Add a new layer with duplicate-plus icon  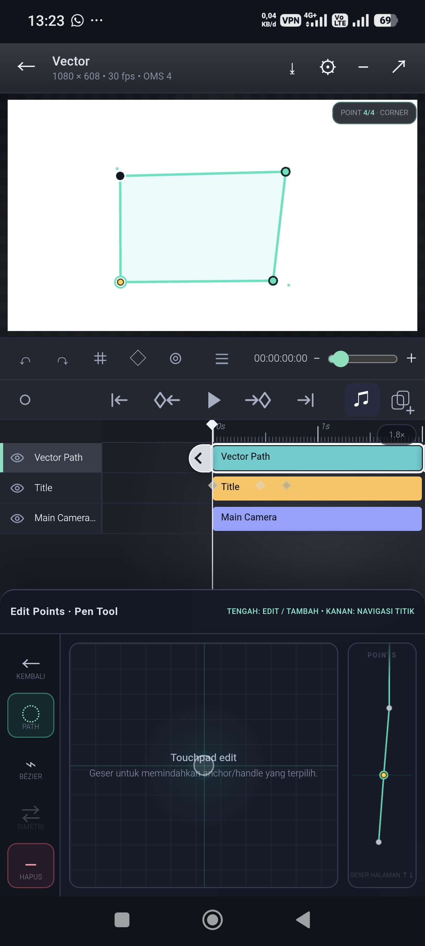(403, 402)
